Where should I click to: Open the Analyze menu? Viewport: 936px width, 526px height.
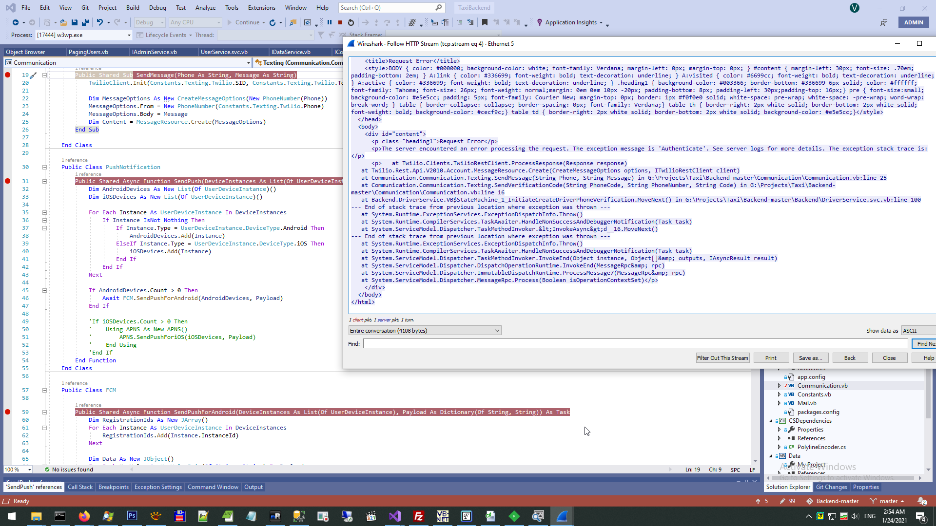(x=205, y=8)
